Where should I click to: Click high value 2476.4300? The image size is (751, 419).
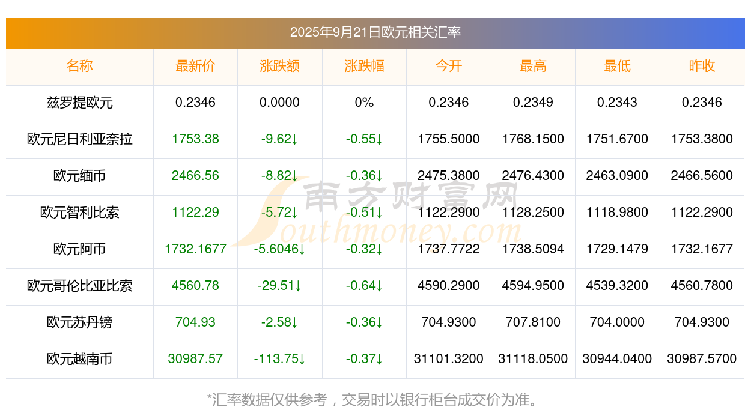tap(533, 176)
